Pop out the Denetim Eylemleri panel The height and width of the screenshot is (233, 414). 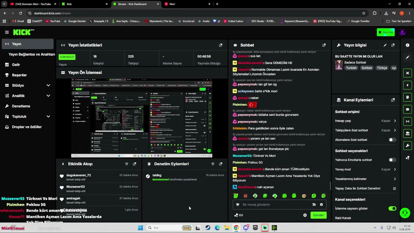pos(221,164)
